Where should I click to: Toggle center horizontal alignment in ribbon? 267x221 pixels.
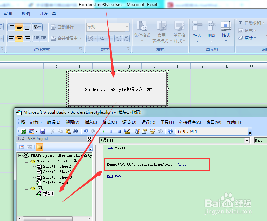pyautogui.click(x=19, y=38)
